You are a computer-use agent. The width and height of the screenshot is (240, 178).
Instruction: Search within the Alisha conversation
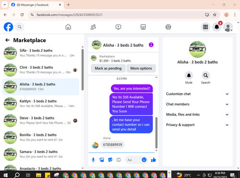205,75
